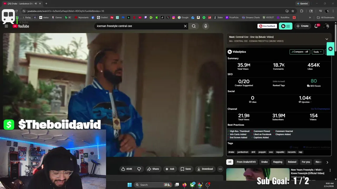The image size is (337, 189).
Task: Like the video with thumbs up
Action: [127, 169]
